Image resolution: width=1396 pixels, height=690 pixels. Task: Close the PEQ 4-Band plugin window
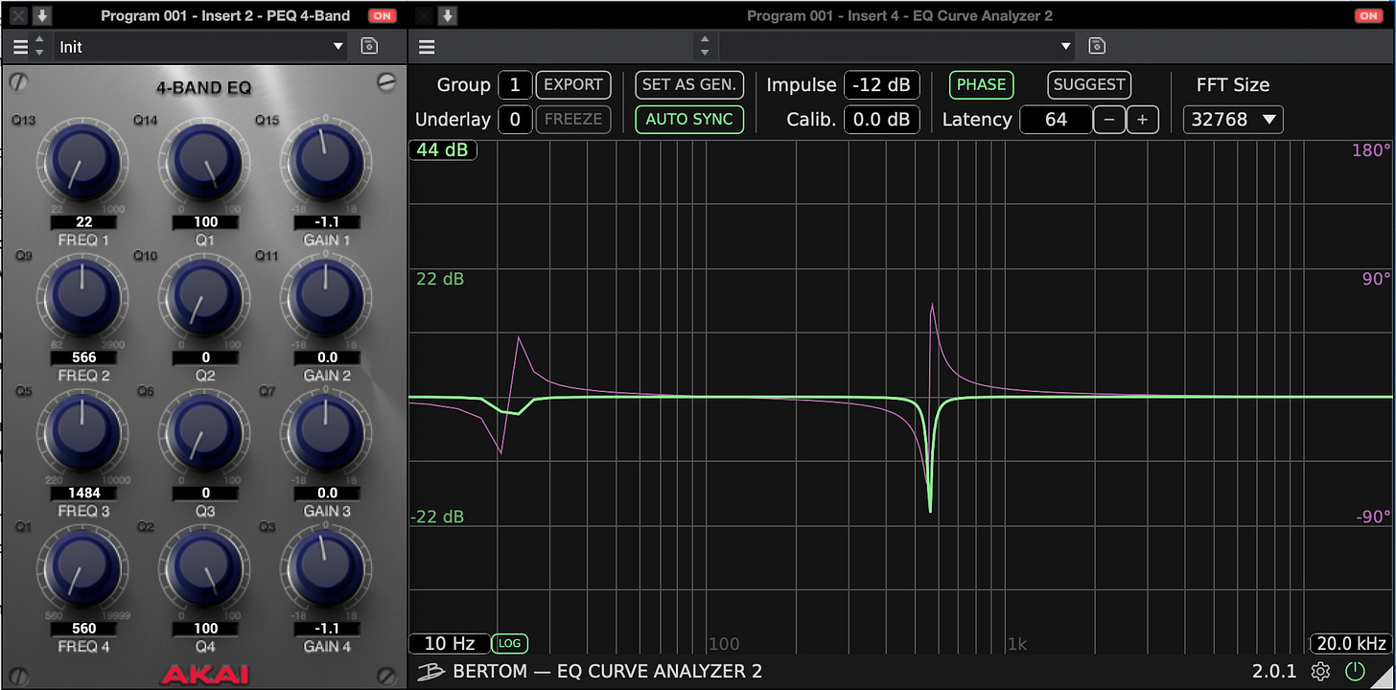point(17,15)
